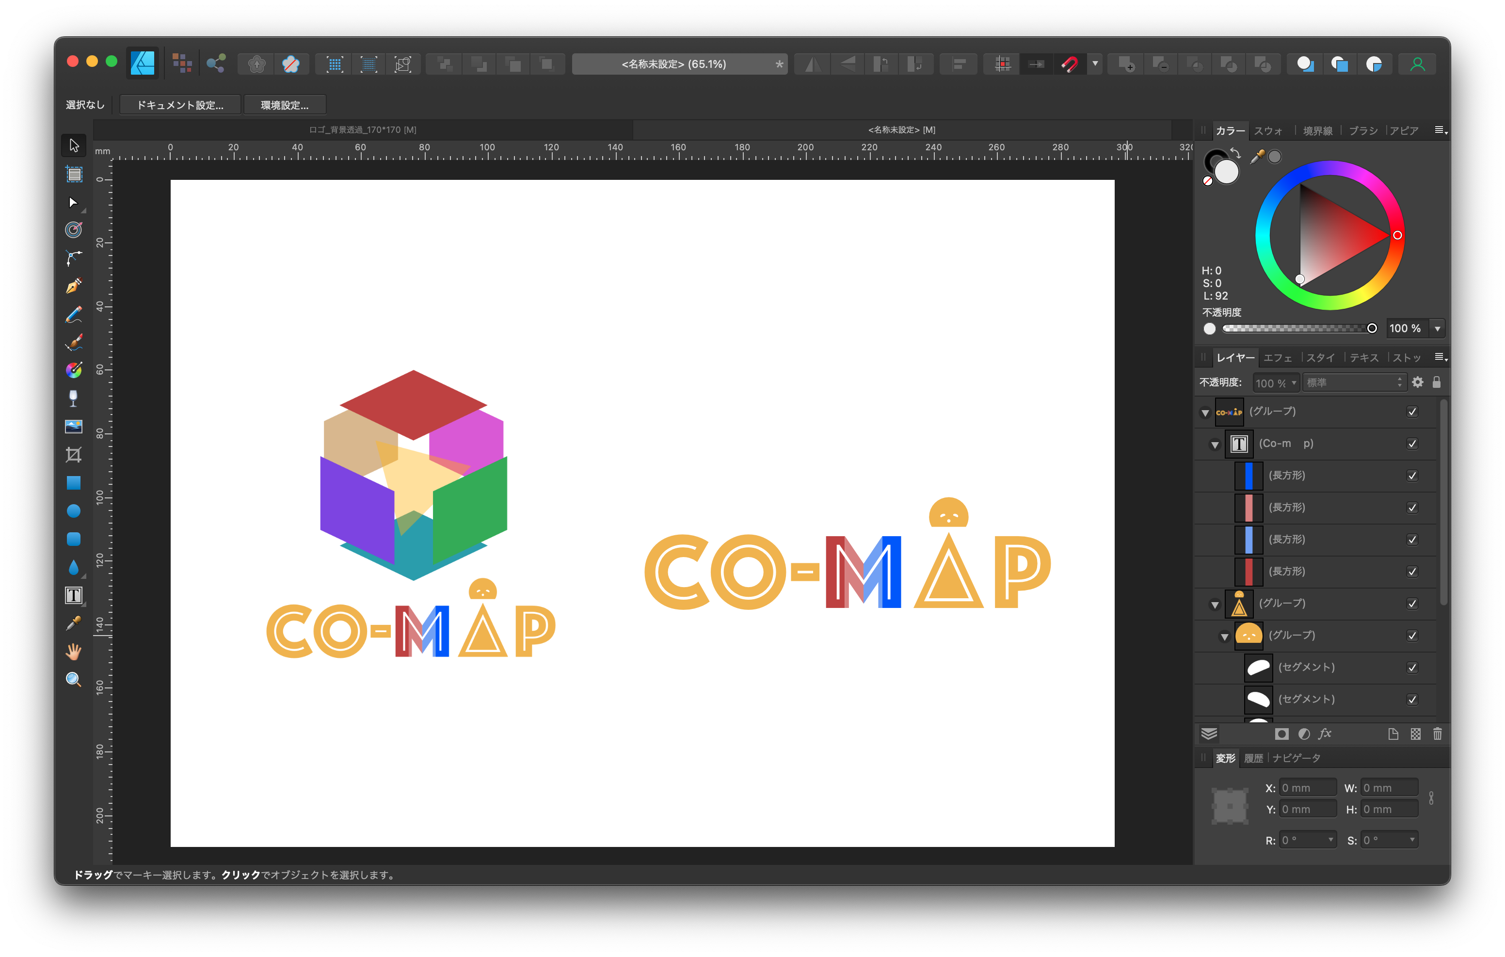Image resolution: width=1505 pixels, height=957 pixels.
Task: Open the ロゴ_背景透過_170*170 document tab
Action: (x=363, y=129)
